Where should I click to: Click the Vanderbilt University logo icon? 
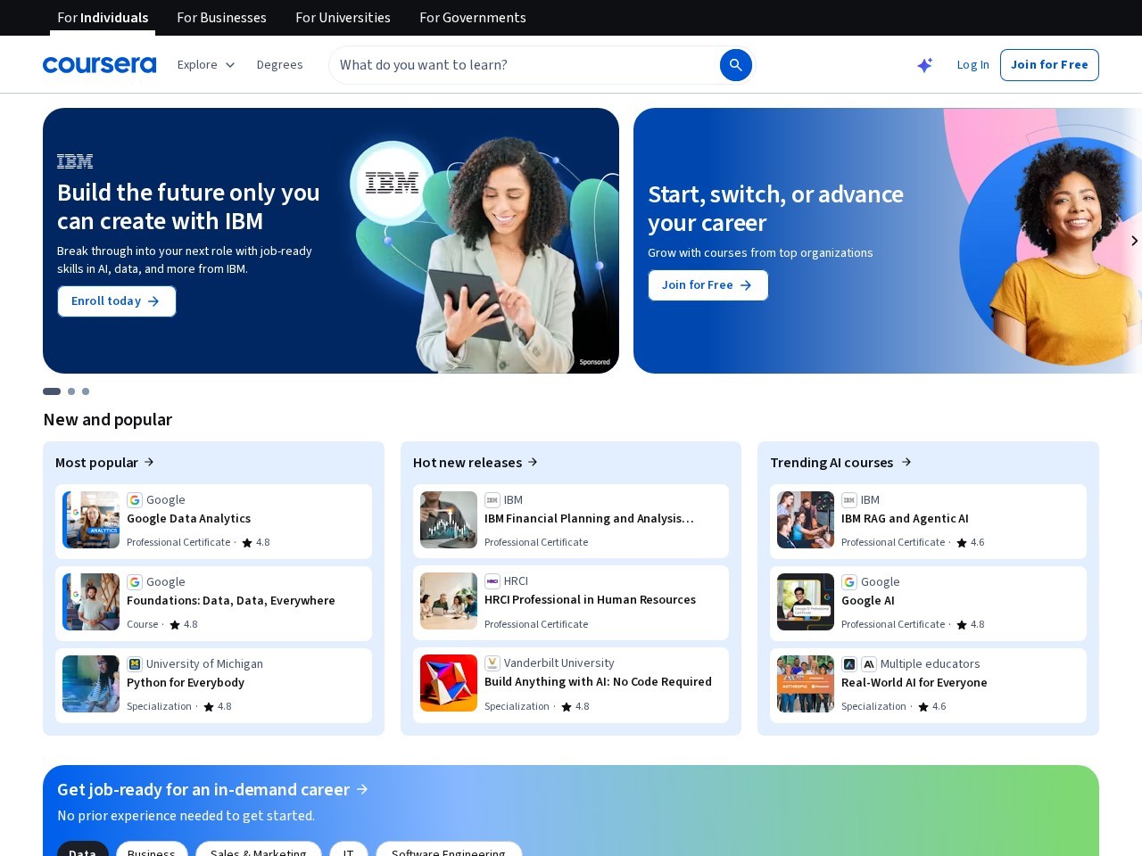[492, 663]
